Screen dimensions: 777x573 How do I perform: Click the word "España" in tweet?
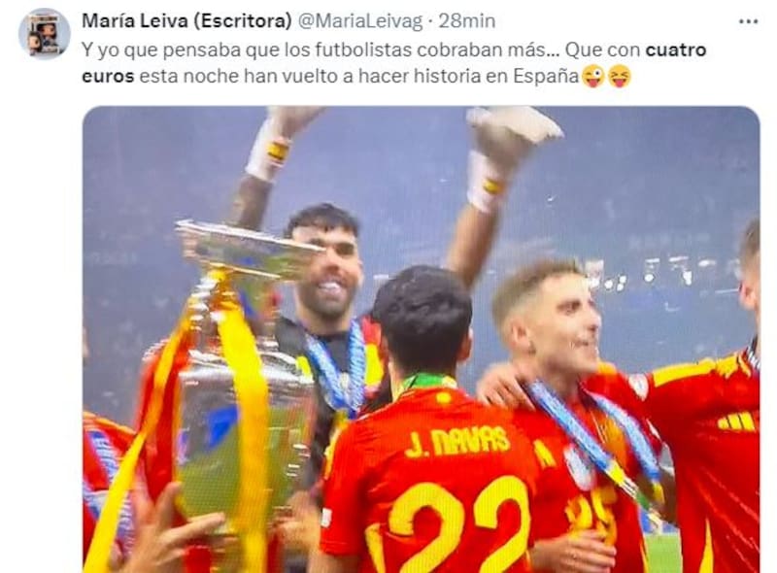coord(546,77)
